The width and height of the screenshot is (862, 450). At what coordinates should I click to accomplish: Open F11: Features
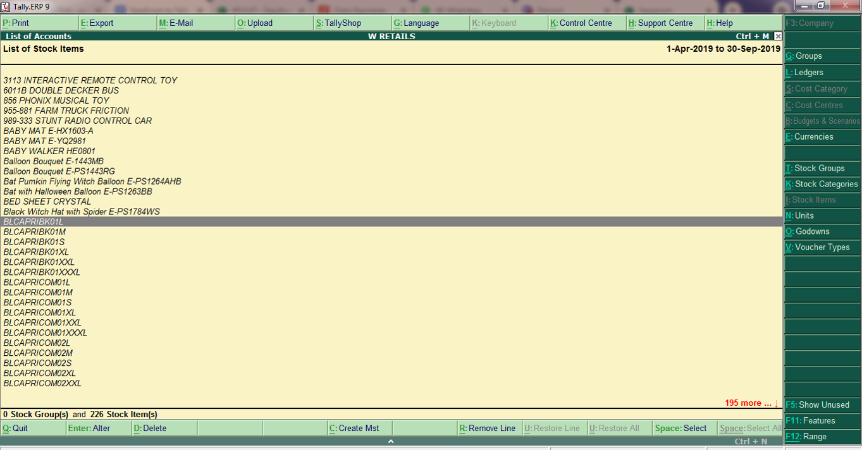point(822,420)
